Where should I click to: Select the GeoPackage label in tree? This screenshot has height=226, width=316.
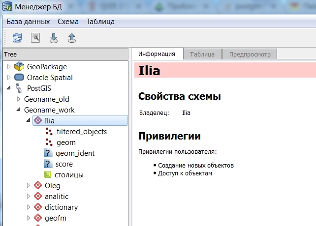[47, 67]
